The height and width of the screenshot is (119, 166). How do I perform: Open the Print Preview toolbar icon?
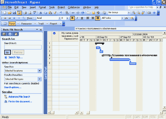[30, 13]
